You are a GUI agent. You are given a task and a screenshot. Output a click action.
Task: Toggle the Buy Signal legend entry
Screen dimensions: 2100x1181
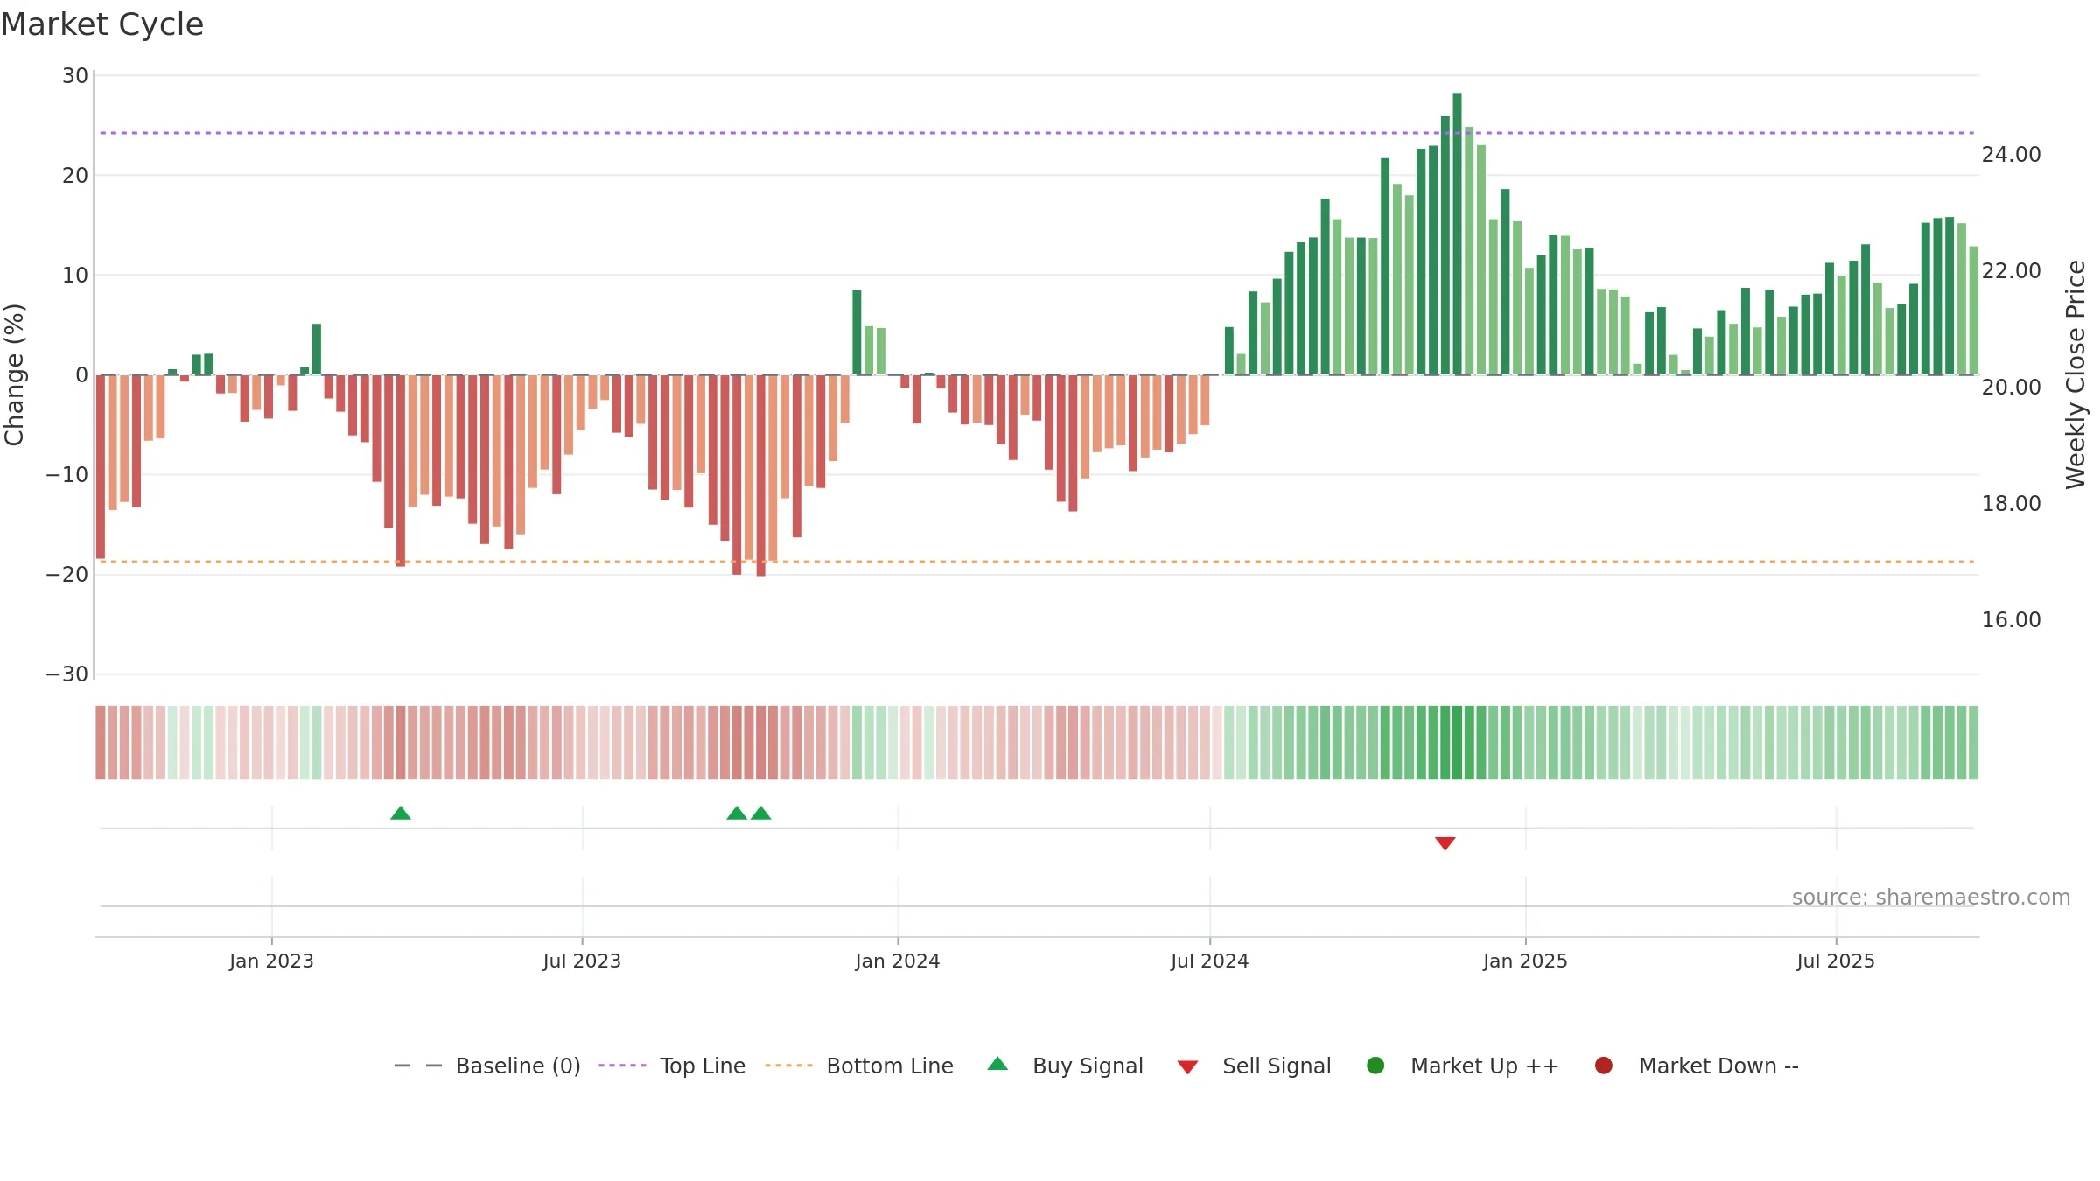pos(1065,1066)
